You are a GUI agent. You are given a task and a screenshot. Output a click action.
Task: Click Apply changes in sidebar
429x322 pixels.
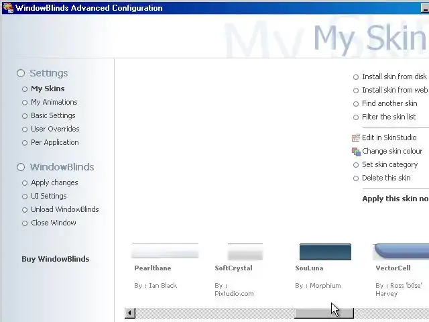tap(54, 182)
